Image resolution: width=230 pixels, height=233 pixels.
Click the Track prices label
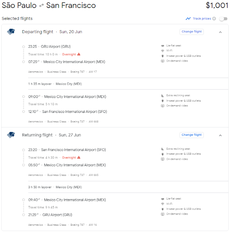(x=202, y=19)
